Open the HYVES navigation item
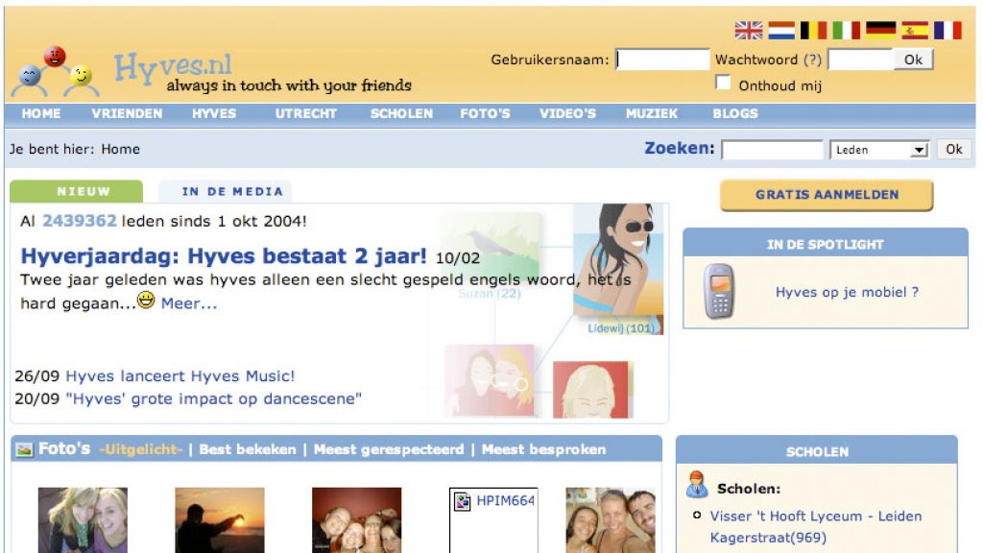The height and width of the screenshot is (553, 983). click(x=214, y=113)
